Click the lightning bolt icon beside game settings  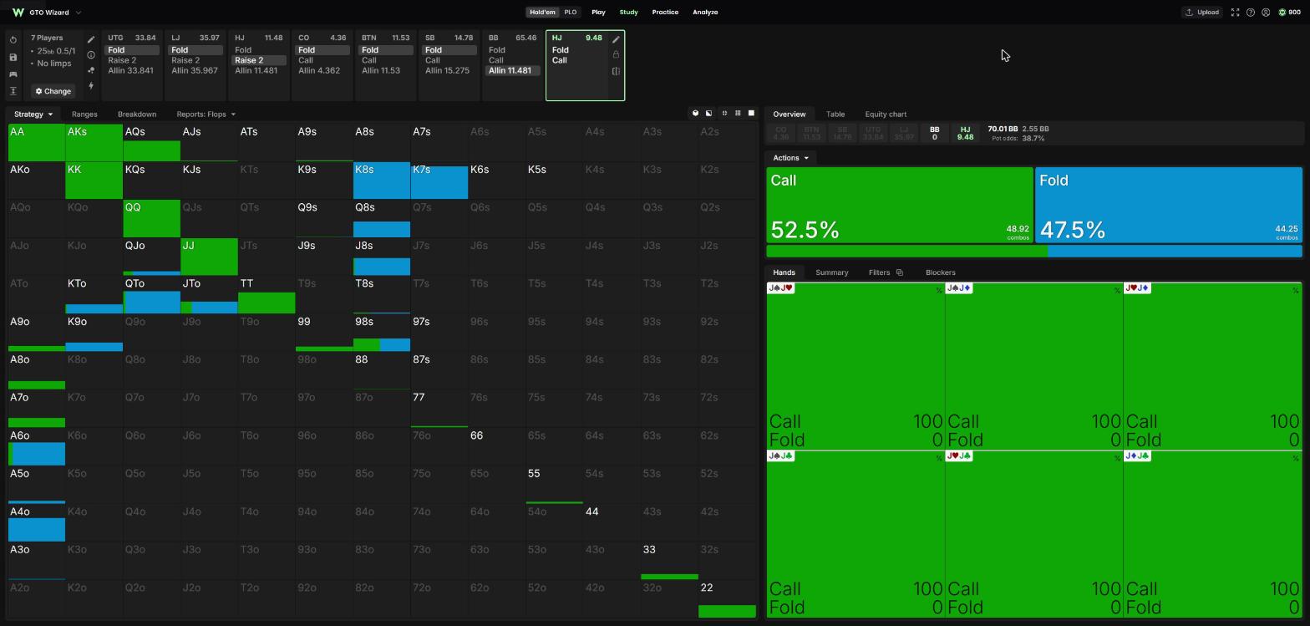coord(91,86)
